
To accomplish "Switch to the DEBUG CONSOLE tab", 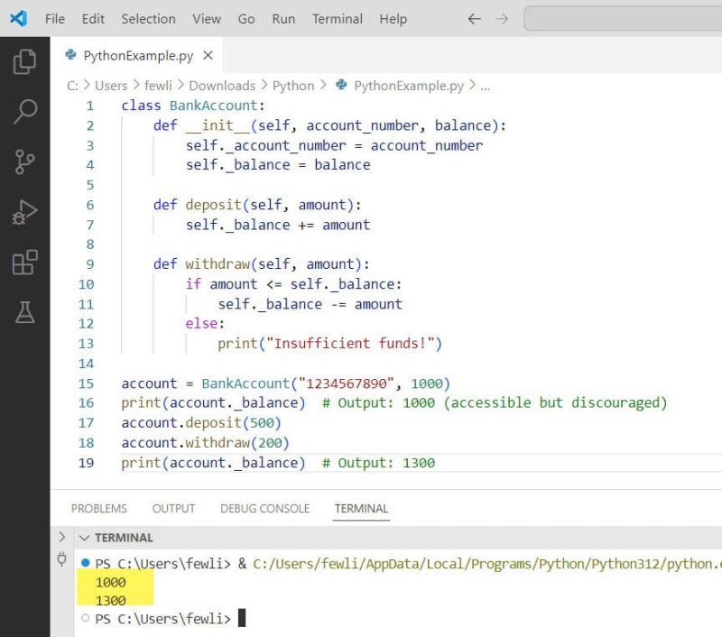I will coord(264,508).
